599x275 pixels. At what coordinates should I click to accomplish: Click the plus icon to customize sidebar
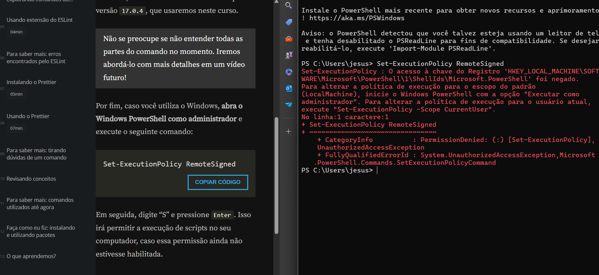coord(289,131)
